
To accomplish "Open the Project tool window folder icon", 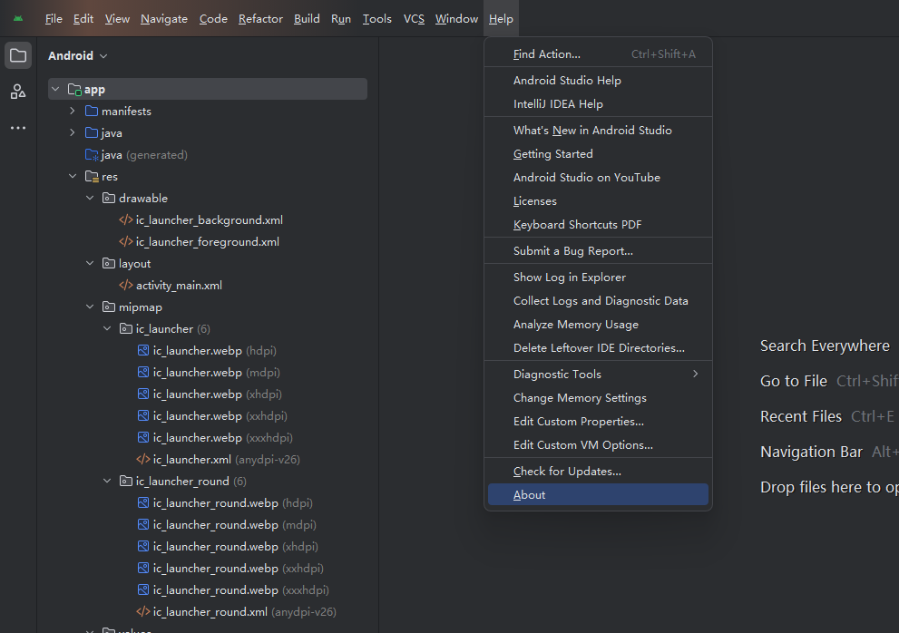I will (18, 55).
